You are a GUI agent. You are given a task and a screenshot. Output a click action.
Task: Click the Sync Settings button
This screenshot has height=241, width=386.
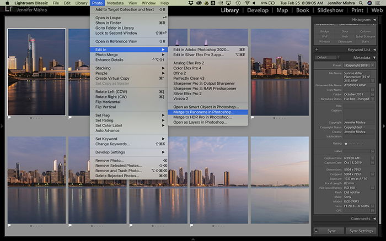click(361, 231)
